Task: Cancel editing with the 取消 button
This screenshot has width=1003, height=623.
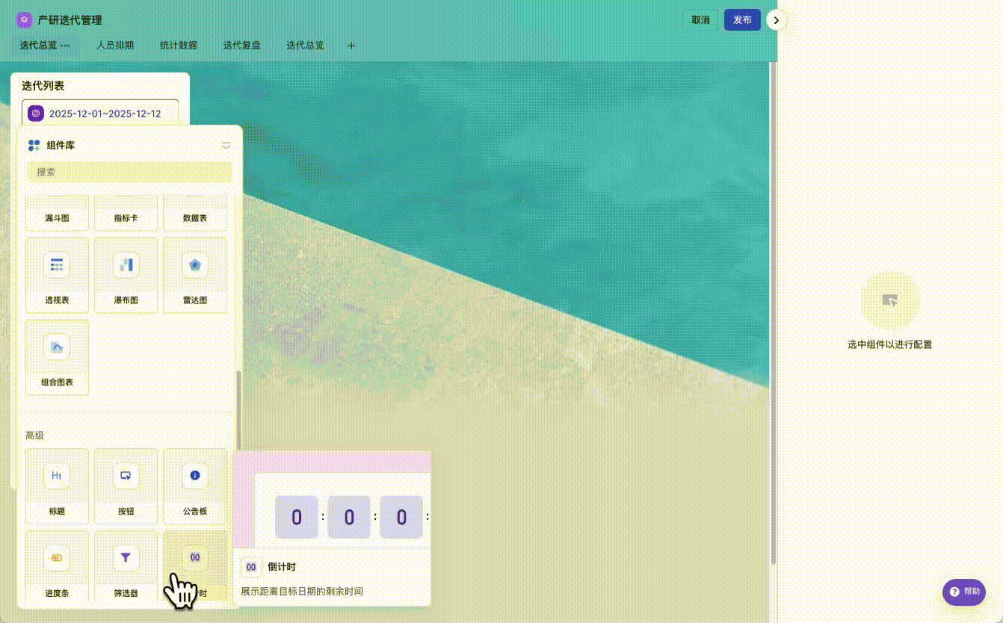Action: [x=700, y=20]
